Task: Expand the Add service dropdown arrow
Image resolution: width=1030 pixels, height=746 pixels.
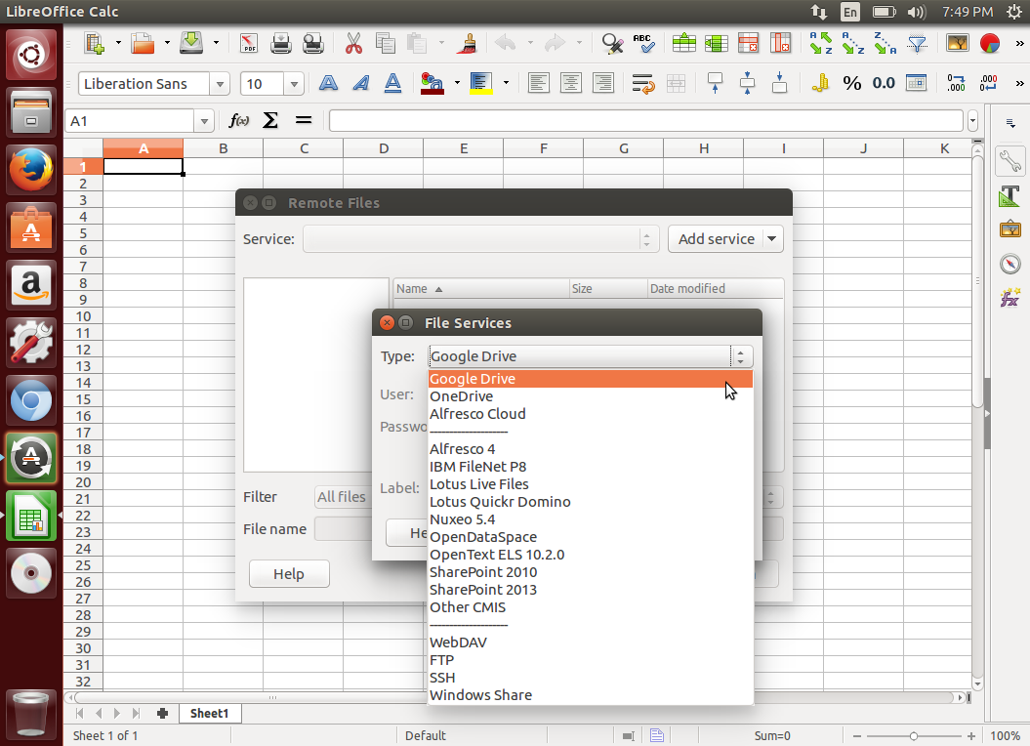Action: pyautogui.click(x=772, y=239)
